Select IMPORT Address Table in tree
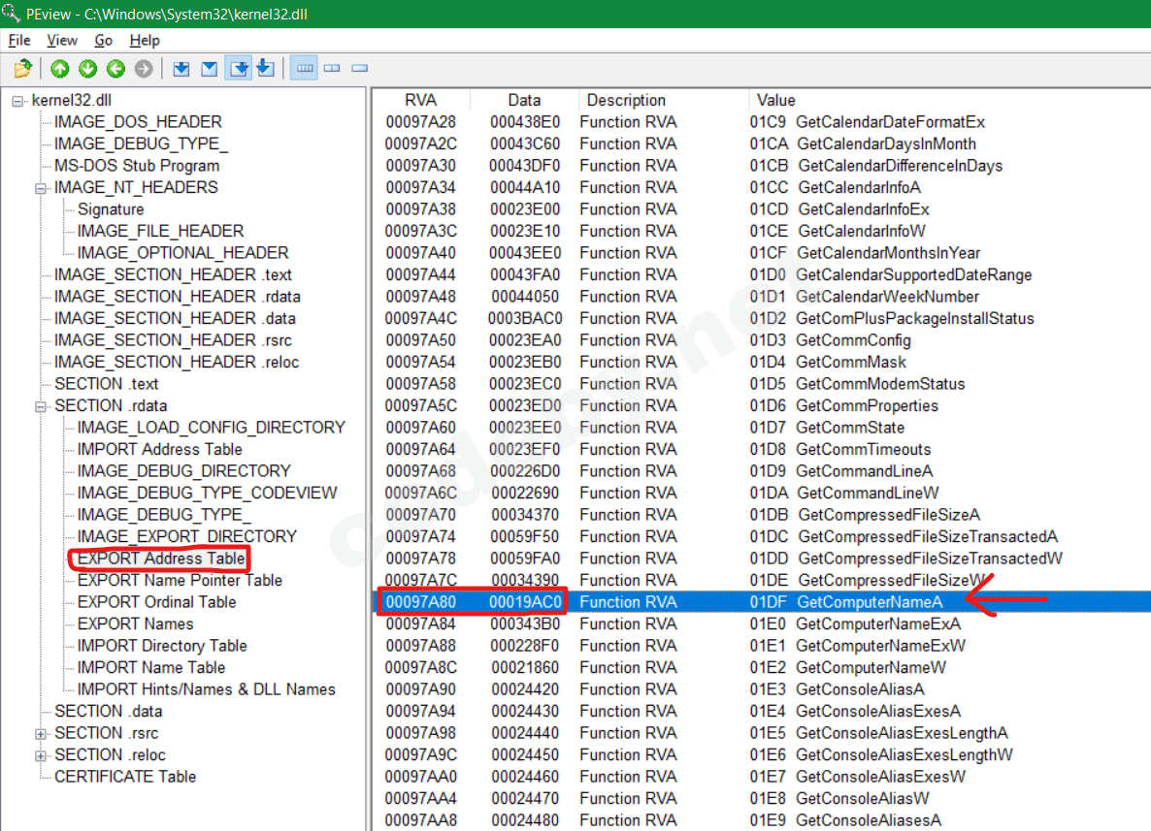 pos(159,449)
